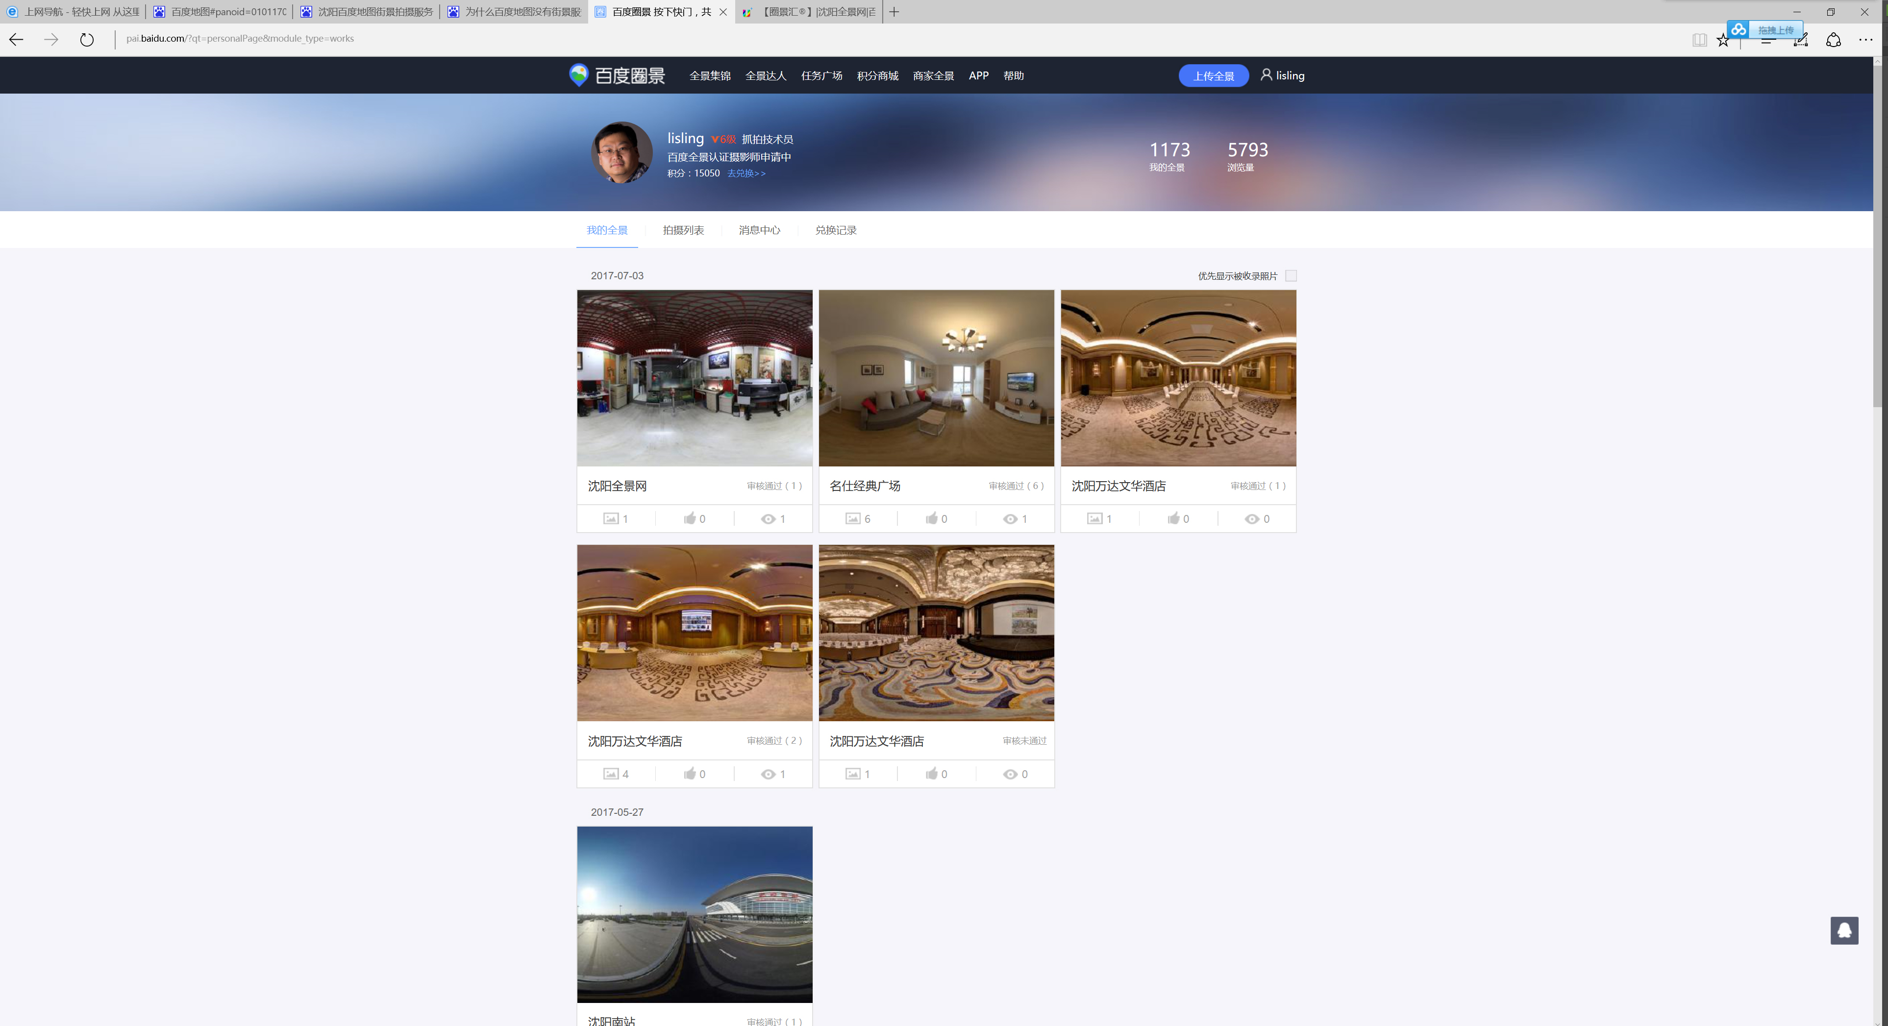Click 1173 我的全景 count
Viewport: 1888px width, 1026px height.
click(1169, 156)
